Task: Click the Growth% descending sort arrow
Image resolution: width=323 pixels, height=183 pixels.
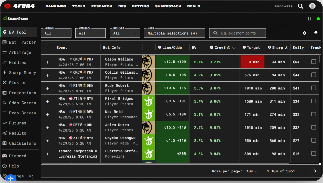Action: pos(234,47)
